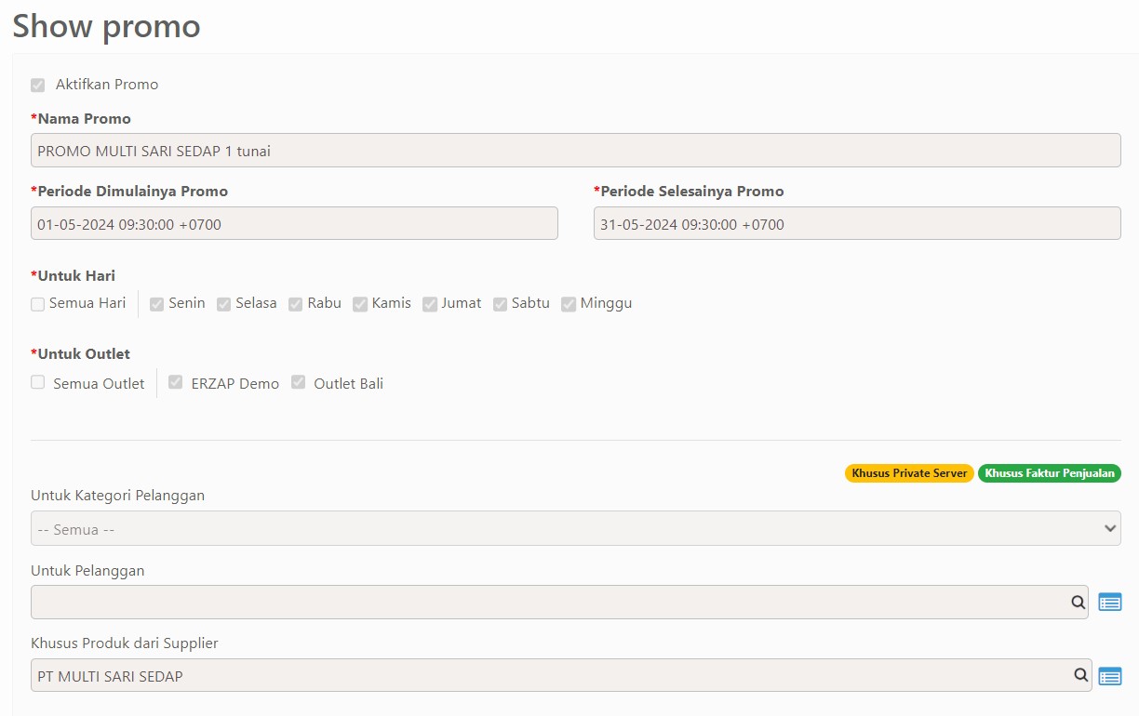The image size is (1139, 716).
Task: Open the list icon beside Untuk Pelanggan
Action: [1109, 603]
